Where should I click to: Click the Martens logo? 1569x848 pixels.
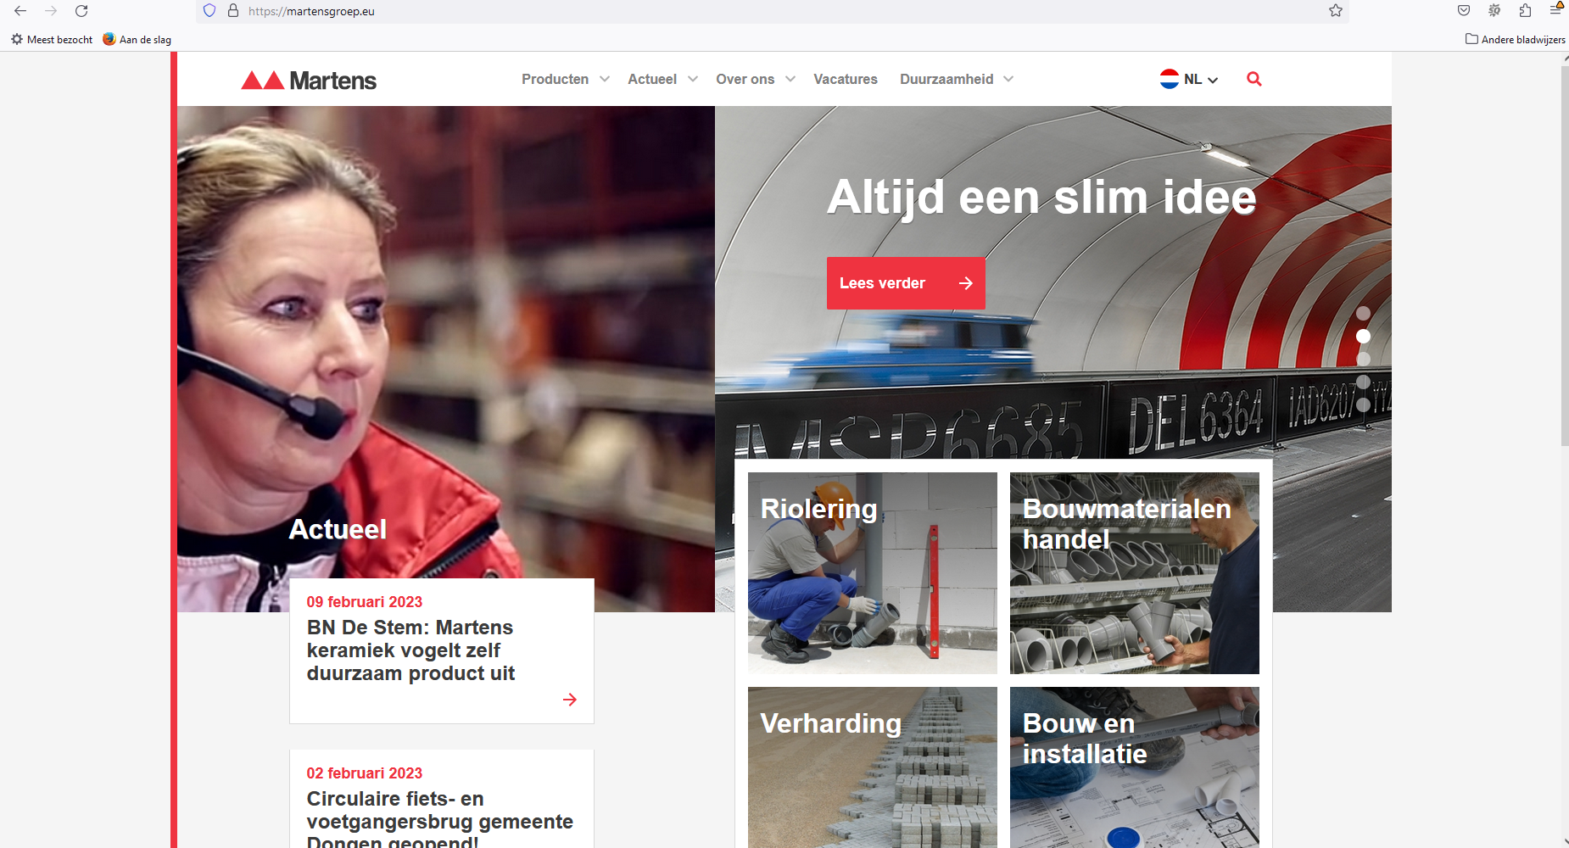(309, 81)
